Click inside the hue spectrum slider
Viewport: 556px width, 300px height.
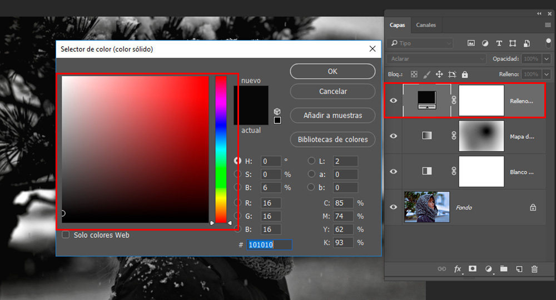pos(221,149)
